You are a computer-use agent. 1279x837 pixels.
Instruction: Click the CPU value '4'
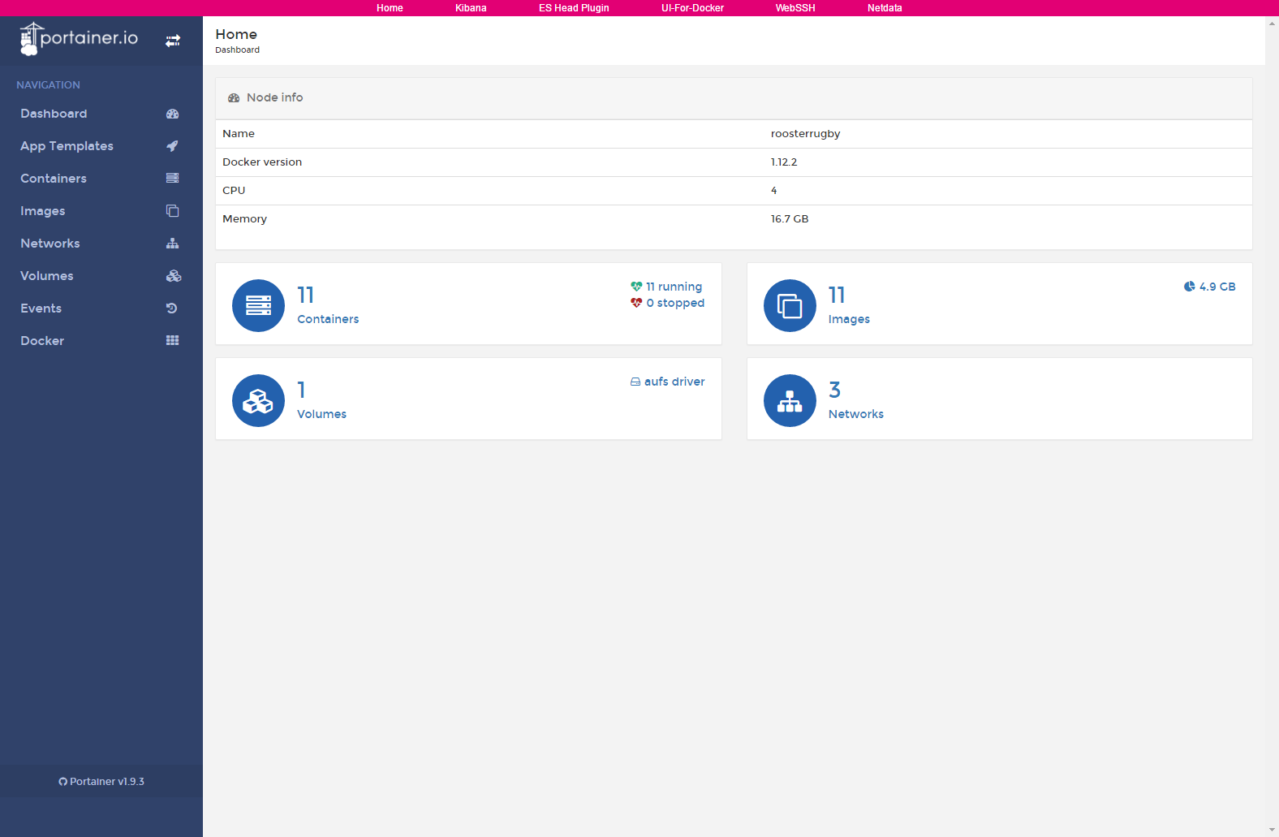(773, 191)
